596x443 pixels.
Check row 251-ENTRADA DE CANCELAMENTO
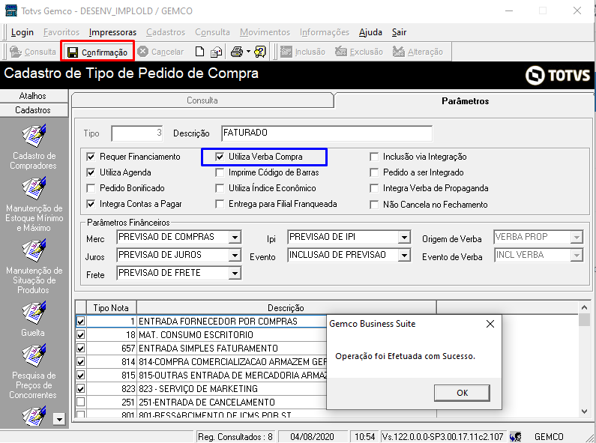point(80,402)
